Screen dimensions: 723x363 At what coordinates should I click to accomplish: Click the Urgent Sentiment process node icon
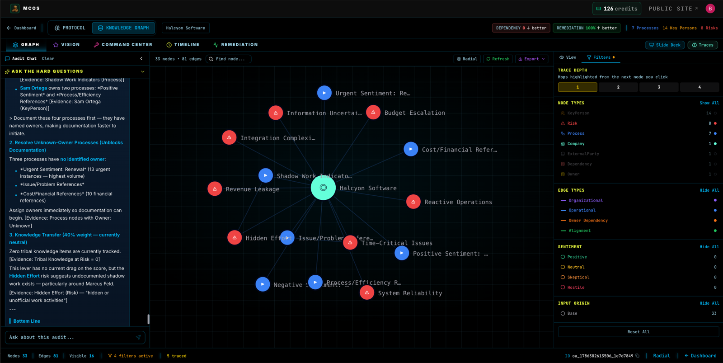pos(324,93)
